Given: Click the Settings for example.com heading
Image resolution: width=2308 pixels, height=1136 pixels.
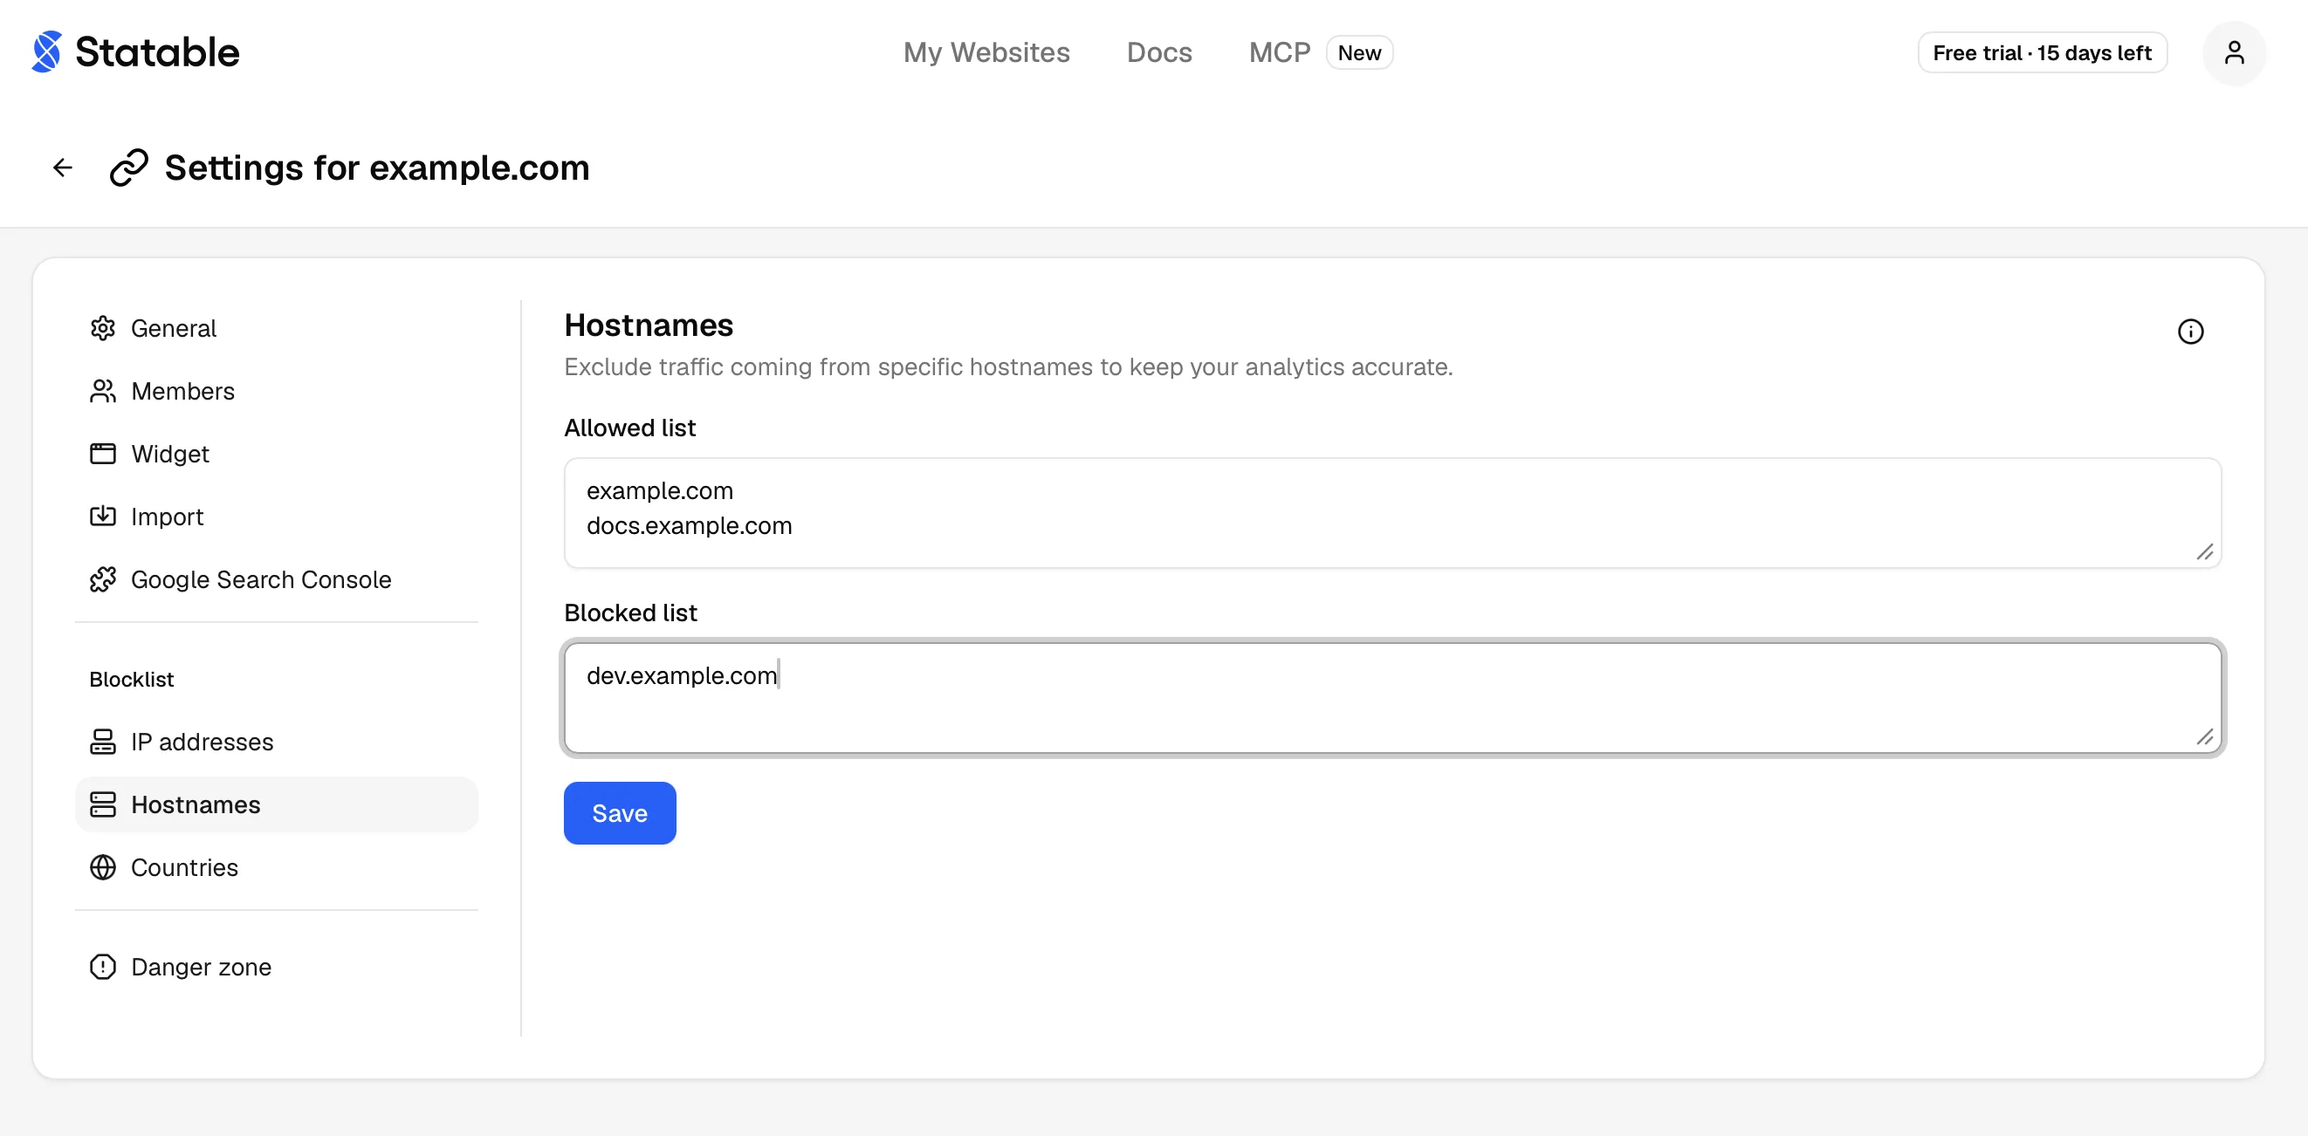Looking at the screenshot, I should click(377, 168).
